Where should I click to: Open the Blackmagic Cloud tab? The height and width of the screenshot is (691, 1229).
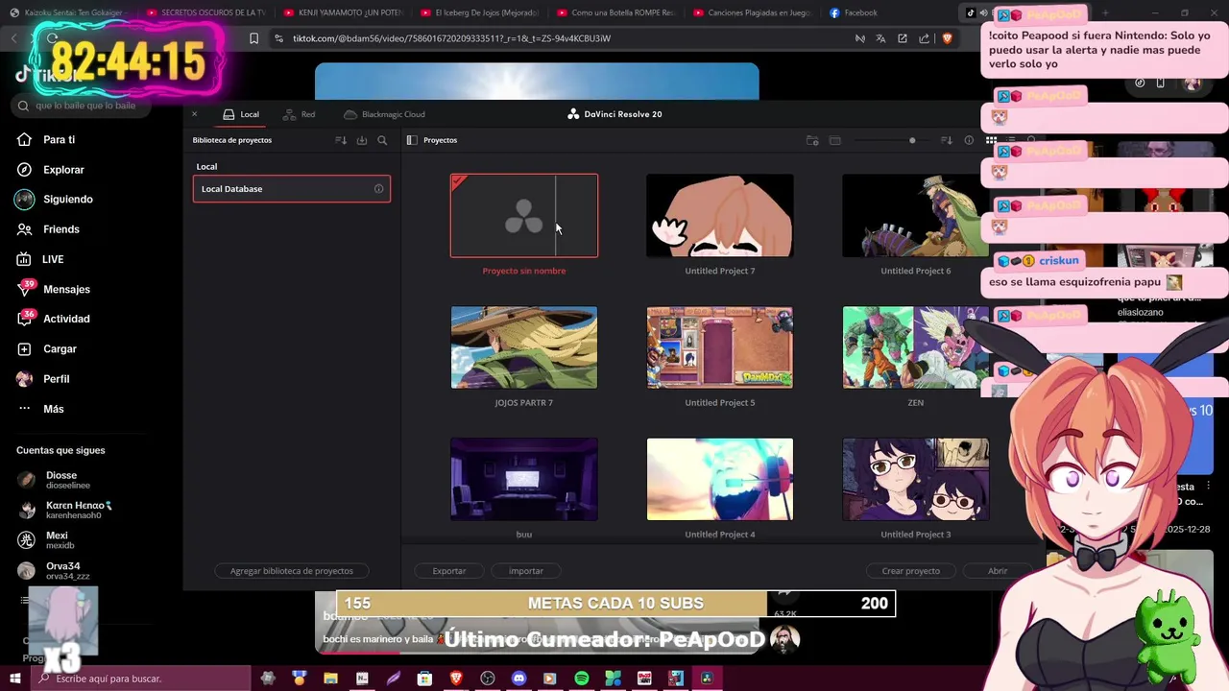[x=384, y=114]
